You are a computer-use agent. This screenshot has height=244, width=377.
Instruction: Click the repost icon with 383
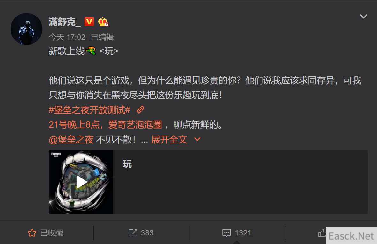pyautogui.click(x=133, y=233)
